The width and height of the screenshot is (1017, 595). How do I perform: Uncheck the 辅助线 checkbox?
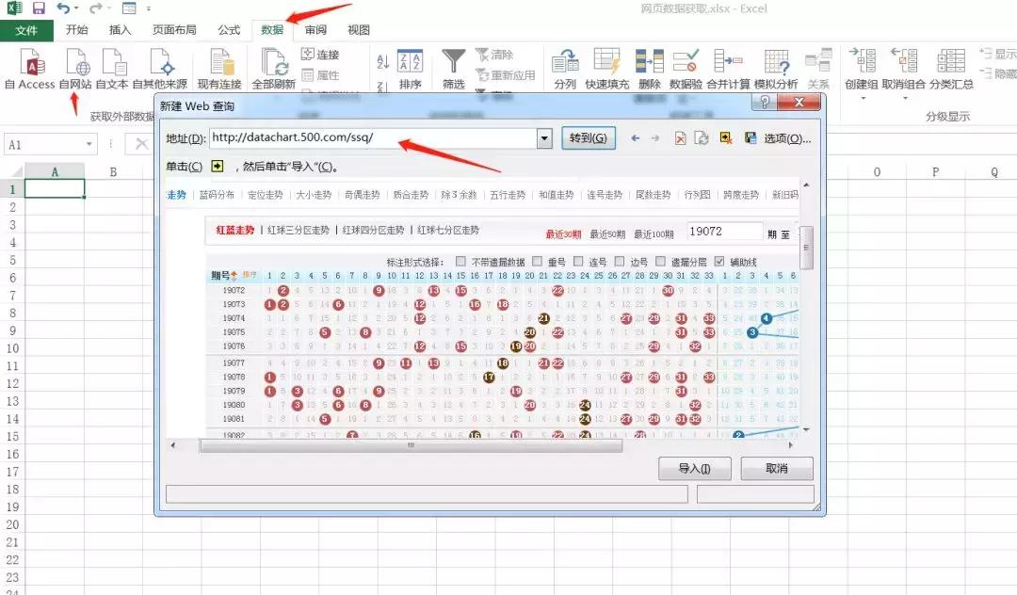pos(718,261)
